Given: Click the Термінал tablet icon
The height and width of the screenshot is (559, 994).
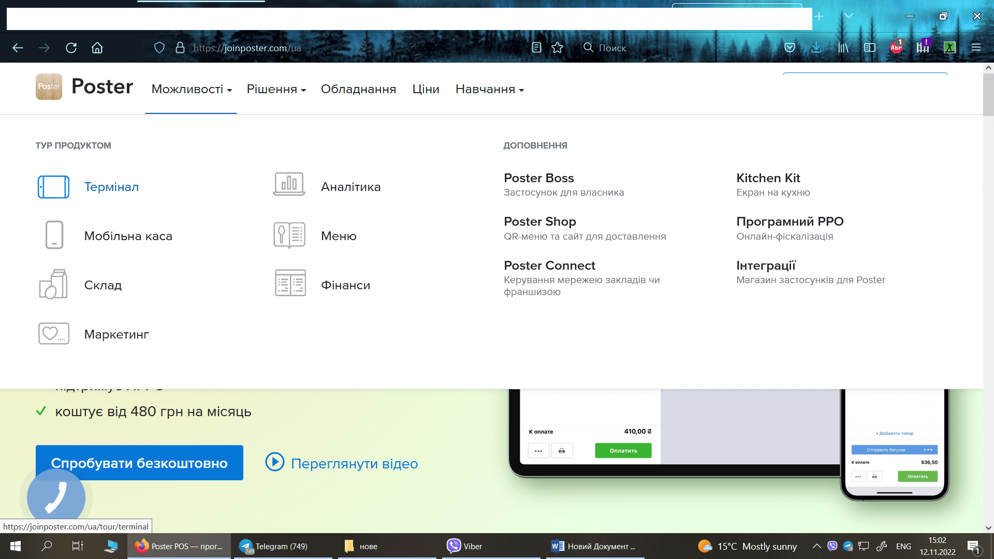Looking at the screenshot, I should click(53, 187).
